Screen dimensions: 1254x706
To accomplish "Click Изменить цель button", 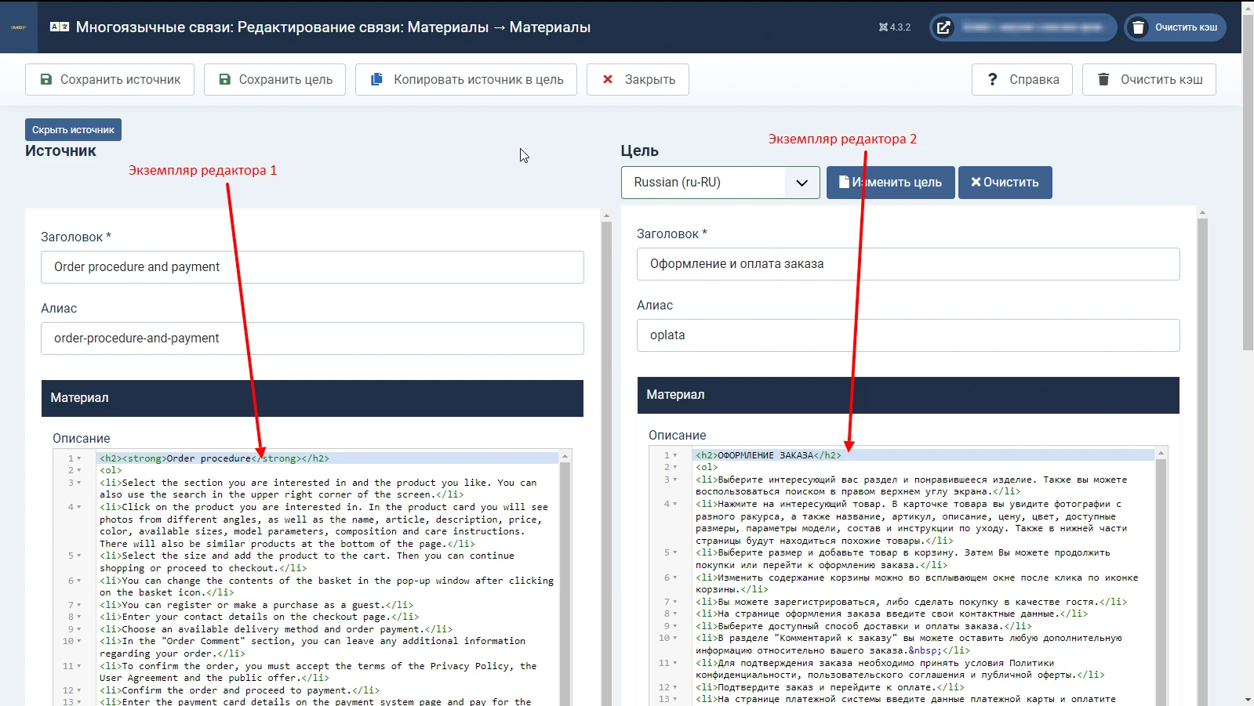I will [x=891, y=183].
